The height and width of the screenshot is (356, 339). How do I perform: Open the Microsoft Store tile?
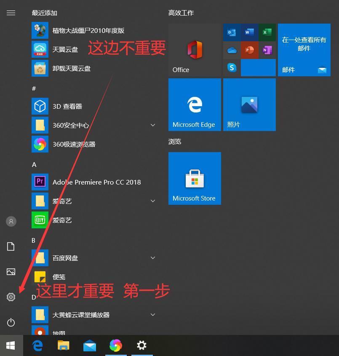[194, 178]
